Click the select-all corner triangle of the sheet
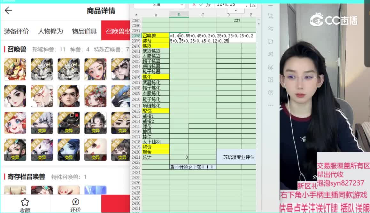Screen dimensions: 370x213 coord(136,15)
